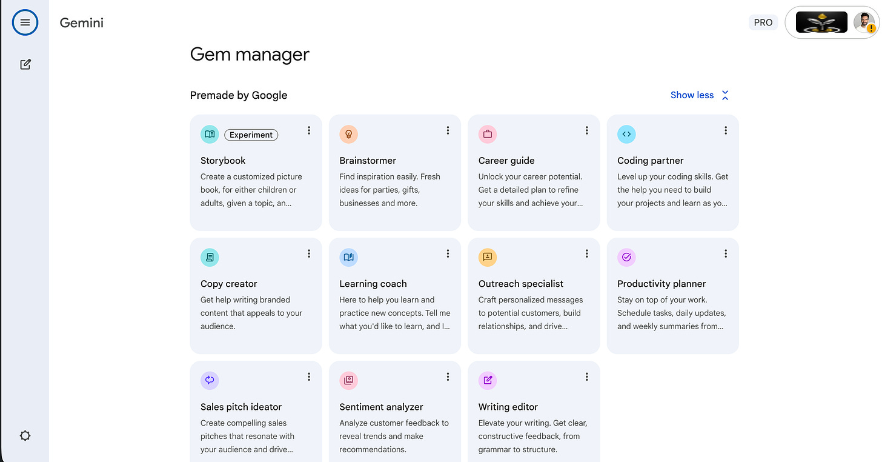Screen dimensions: 882x462
Task: Open the Copy creator gem title
Action: click(229, 284)
